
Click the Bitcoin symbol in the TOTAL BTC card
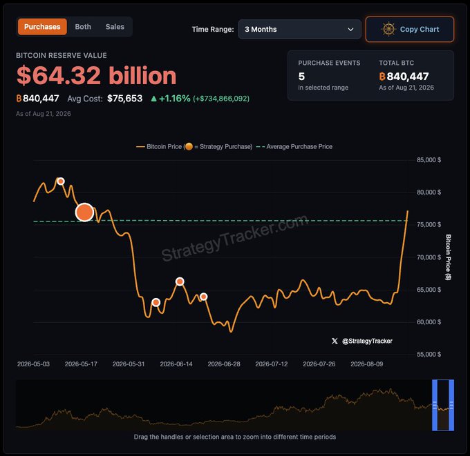[382, 77]
